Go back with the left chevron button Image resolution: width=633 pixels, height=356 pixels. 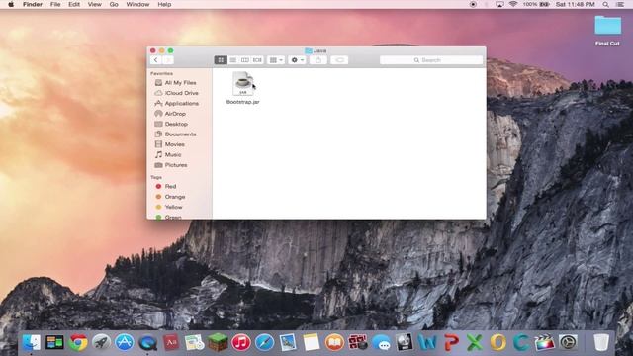click(x=156, y=60)
